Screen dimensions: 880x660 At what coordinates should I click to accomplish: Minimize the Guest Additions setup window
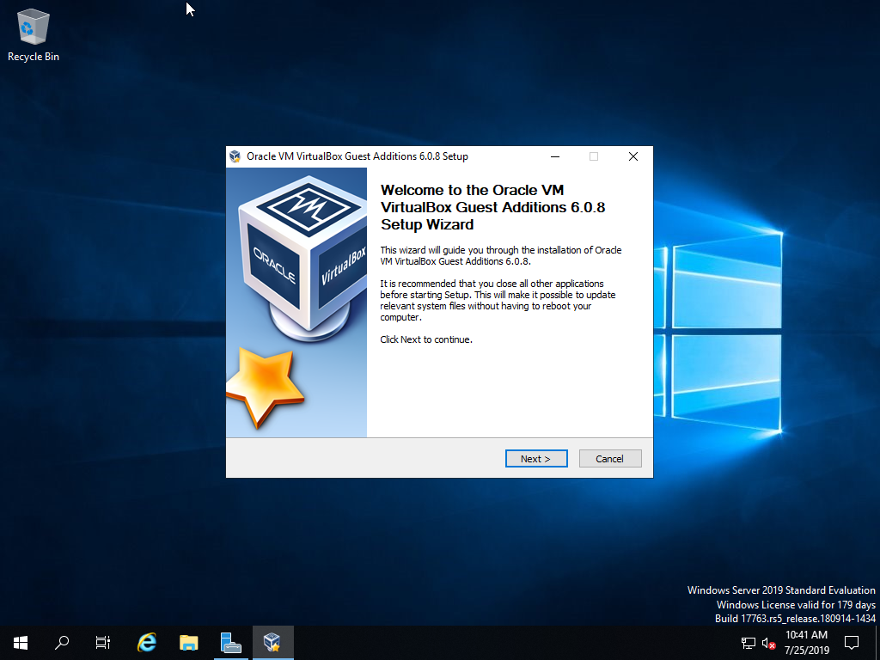coord(555,156)
